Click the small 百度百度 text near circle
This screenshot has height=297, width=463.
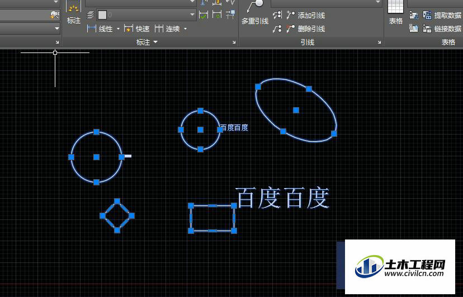click(235, 127)
